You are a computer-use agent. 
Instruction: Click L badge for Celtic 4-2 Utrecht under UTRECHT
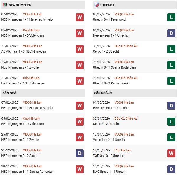click(x=171, y=49)
